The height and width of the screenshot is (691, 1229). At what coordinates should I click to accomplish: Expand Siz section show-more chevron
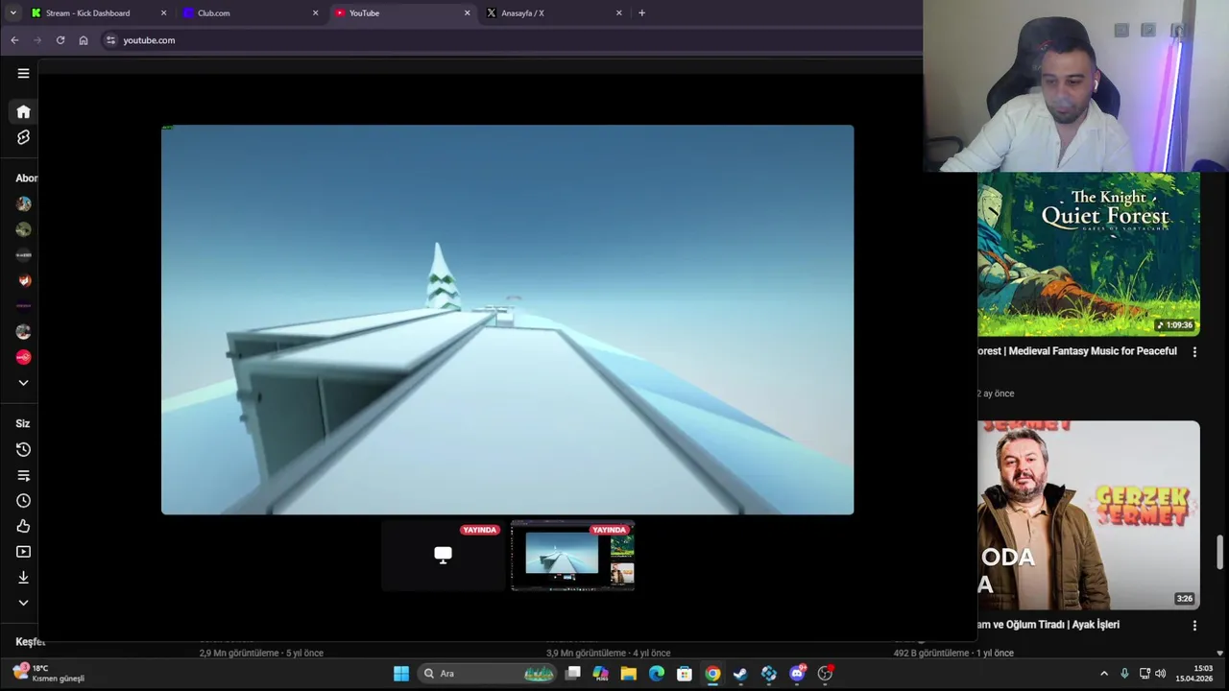click(x=23, y=603)
